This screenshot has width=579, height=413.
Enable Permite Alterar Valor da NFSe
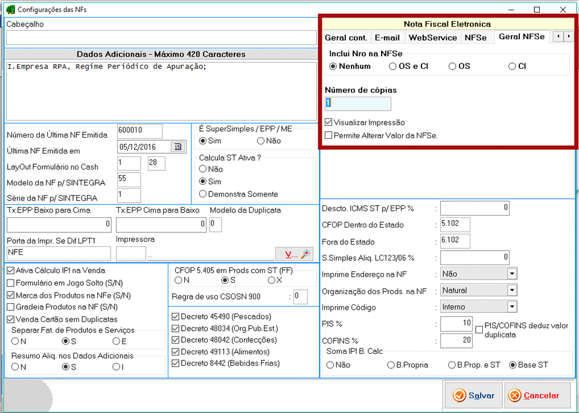click(328, 136)
